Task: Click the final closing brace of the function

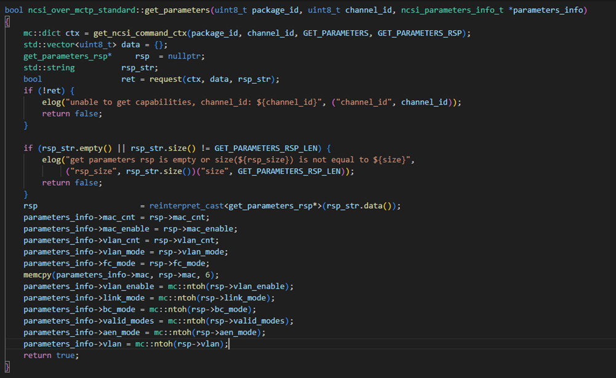Action: click(x=7, y=367)
